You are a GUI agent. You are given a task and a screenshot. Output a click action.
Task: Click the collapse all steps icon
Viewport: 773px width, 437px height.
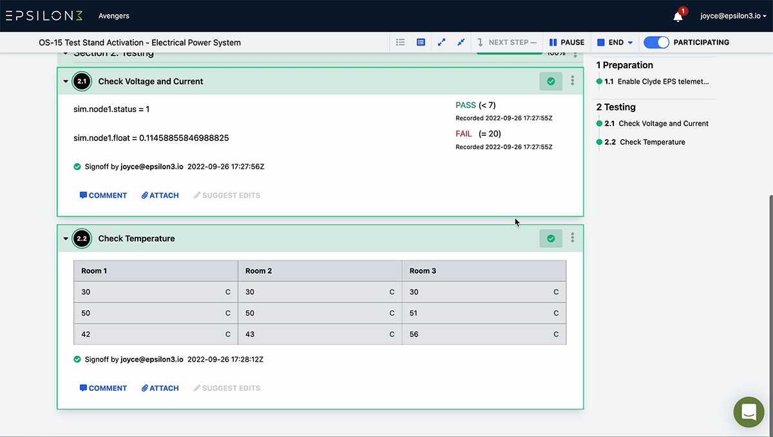(x=461, y=42)
